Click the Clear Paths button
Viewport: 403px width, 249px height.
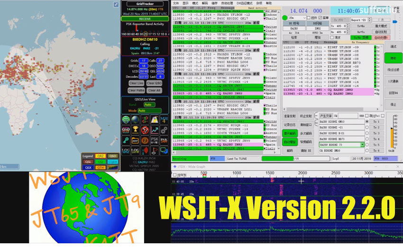136,91
